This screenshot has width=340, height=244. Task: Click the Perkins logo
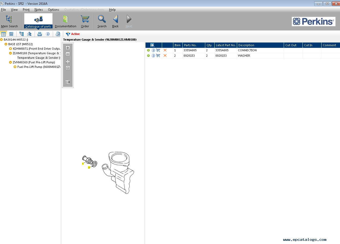313,21
